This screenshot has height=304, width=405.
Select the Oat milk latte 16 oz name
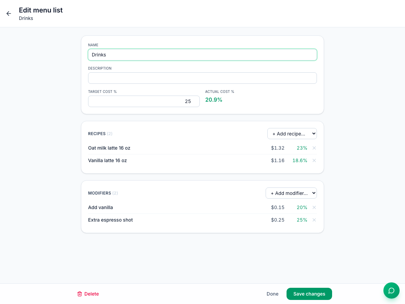[109, 148]
